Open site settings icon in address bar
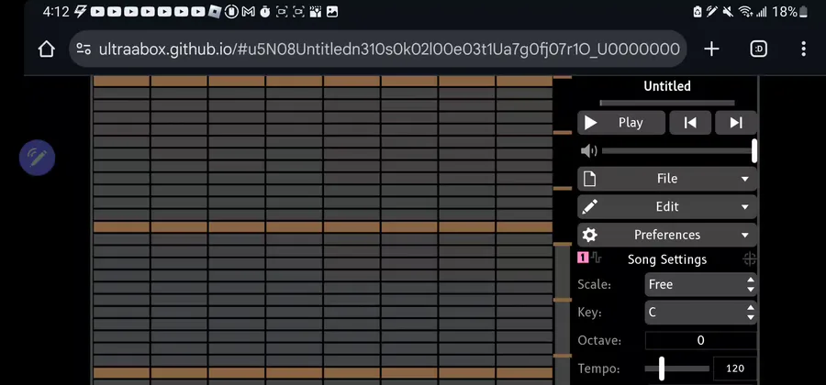Viewport: 826px width, 385px height. pyautogui.click(x=84, y=49)
